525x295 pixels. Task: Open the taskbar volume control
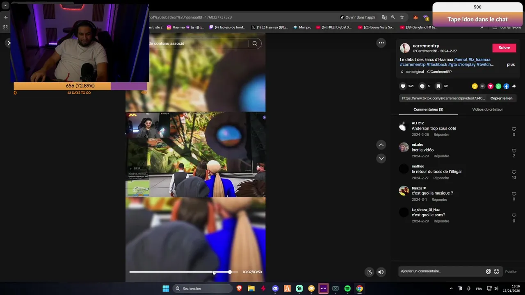(496, 288)
